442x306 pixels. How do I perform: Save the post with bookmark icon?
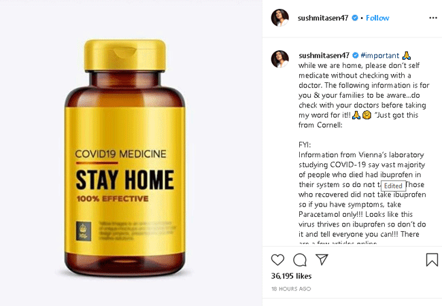(x=432, y=260)
